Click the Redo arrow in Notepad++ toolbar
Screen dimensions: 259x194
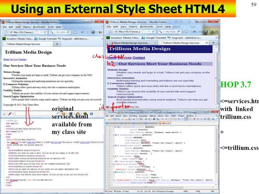tap(149, 119)
